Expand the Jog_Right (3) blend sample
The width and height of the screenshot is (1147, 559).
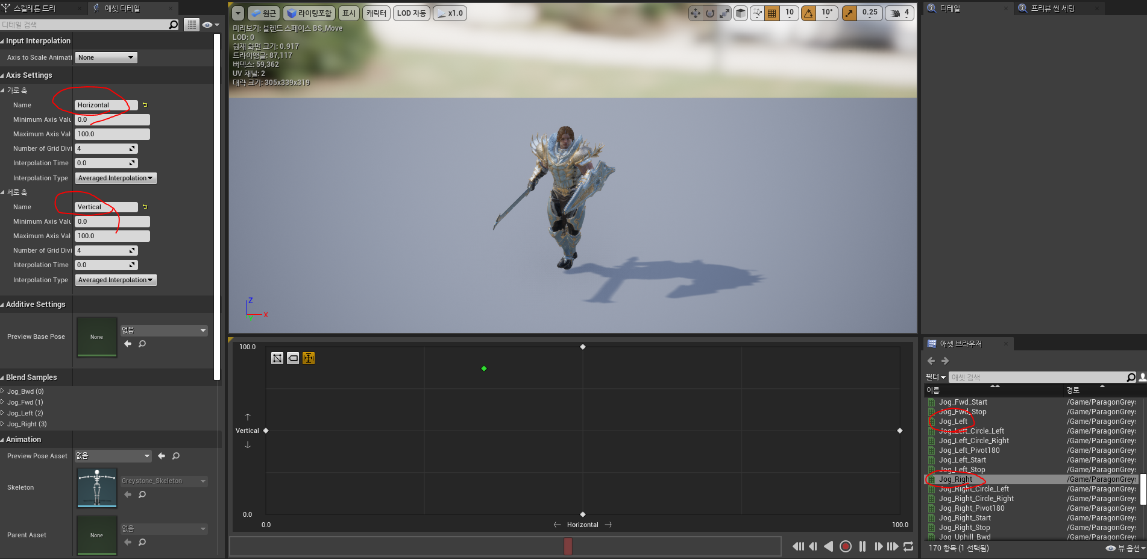[x=2, y=424]
